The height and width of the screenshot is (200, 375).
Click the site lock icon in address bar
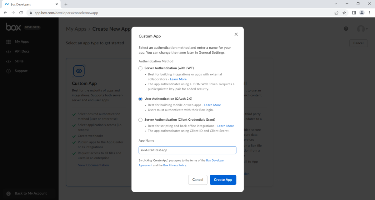[x=31, y=13]
